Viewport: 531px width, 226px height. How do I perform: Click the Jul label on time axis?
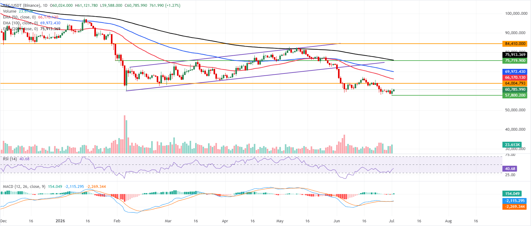pyautogui.click(x=392, y=221)
